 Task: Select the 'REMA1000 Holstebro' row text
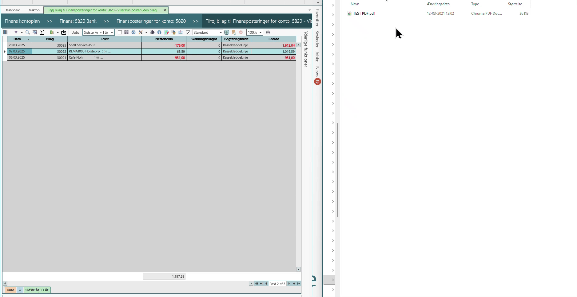click(90, 51)
